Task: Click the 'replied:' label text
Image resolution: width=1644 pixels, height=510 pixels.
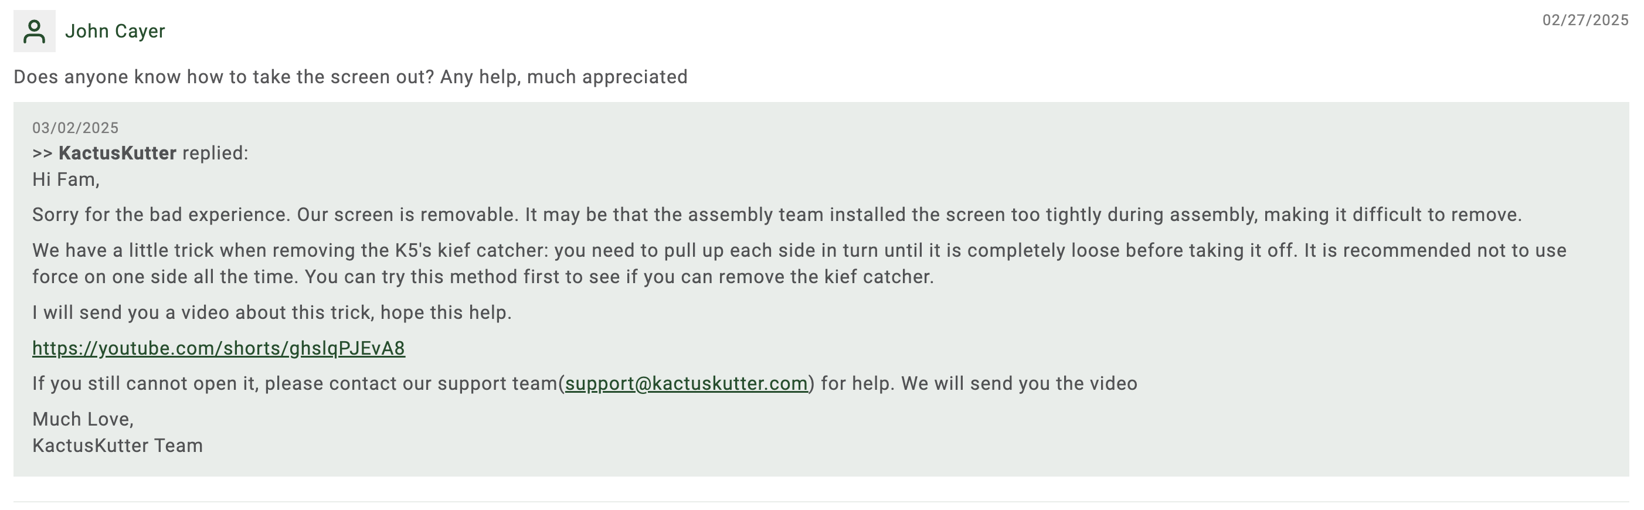Action: [215, 153]
